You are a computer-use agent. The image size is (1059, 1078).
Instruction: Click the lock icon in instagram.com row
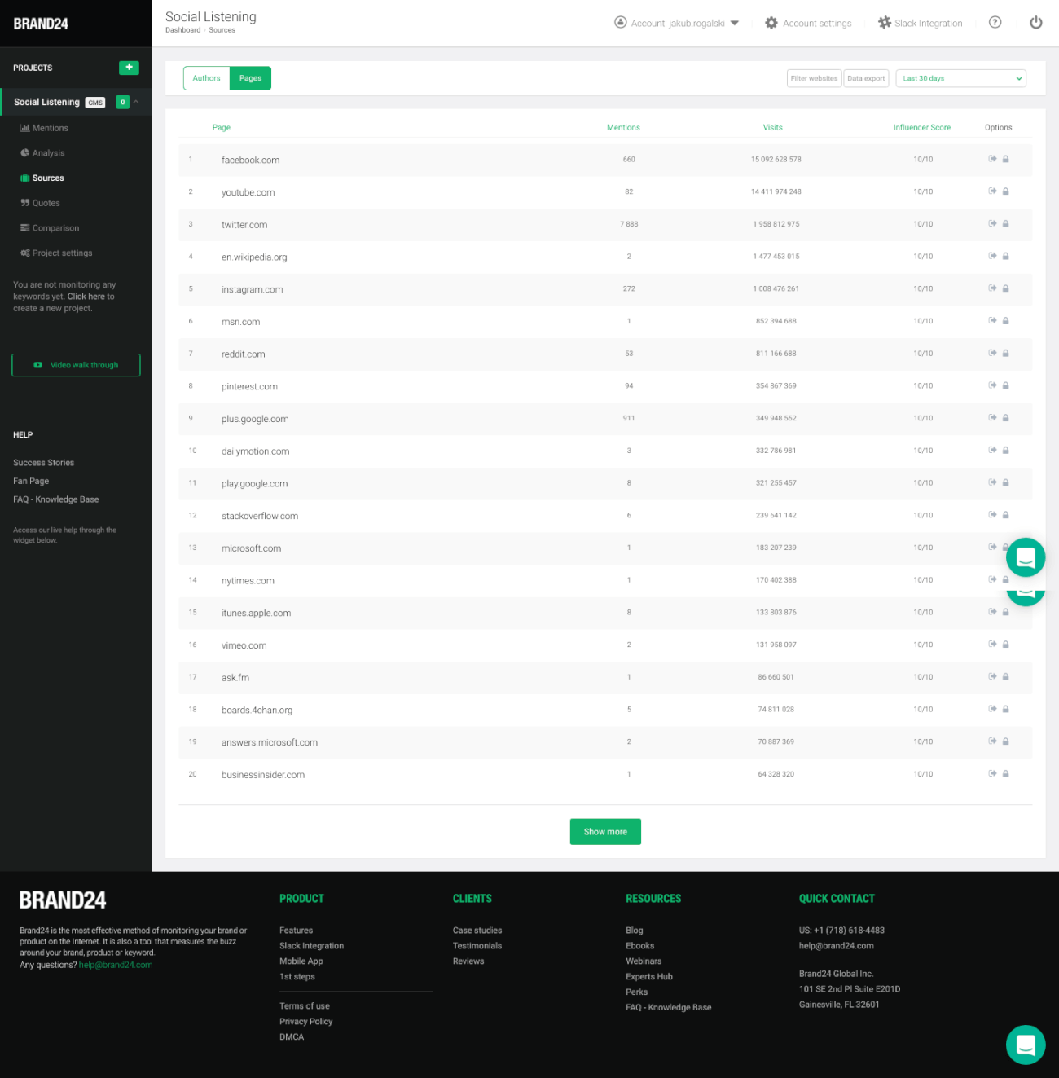(x=1005, y=288)
